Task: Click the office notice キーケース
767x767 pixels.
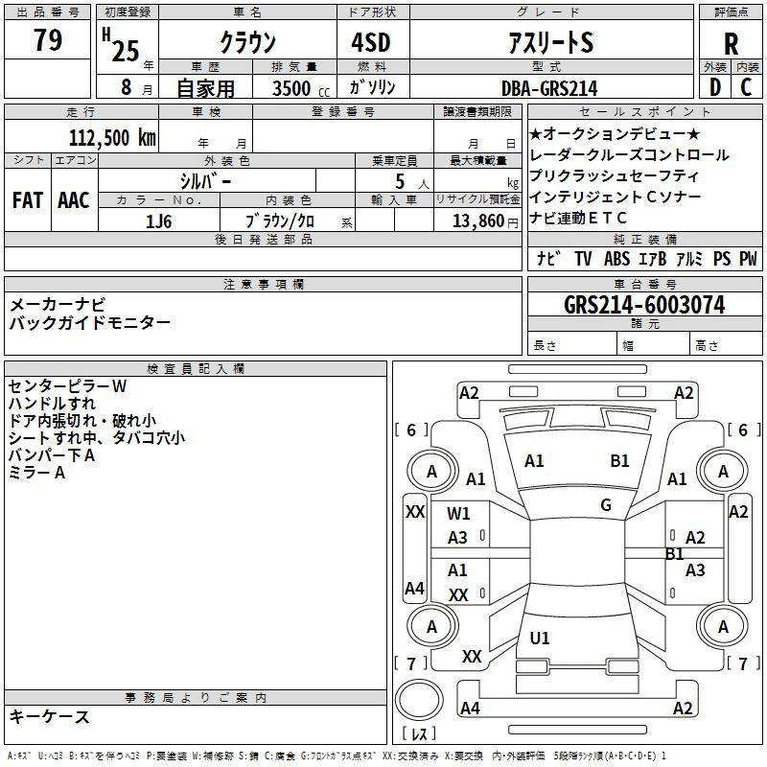Action: coord(50,716)
